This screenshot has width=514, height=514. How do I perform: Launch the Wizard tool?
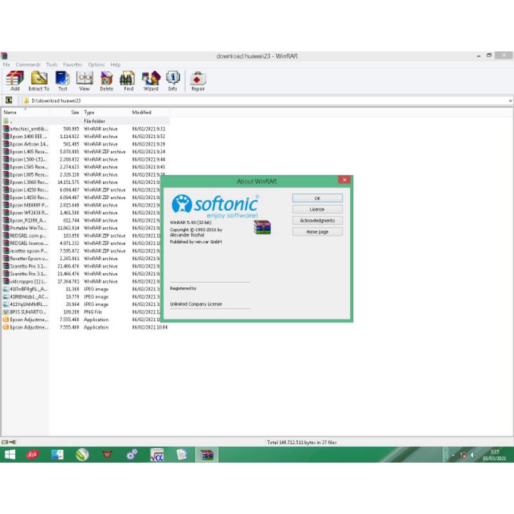pos(151,81)
